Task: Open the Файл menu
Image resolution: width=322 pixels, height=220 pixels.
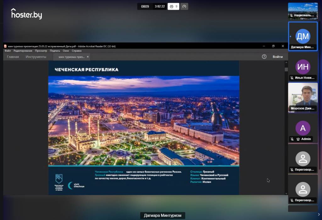Action: click(x=8, y=51)
